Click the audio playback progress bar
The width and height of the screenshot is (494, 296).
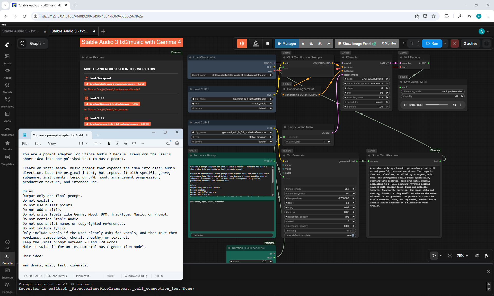[x=437, y=105]
